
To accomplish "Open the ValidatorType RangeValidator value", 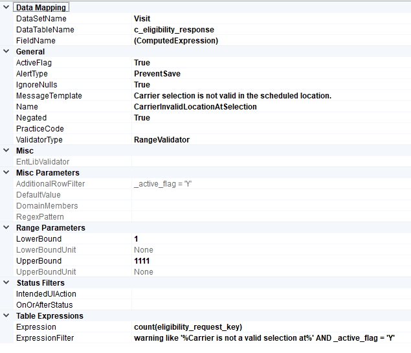I will pos(161,140).
